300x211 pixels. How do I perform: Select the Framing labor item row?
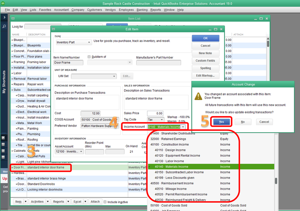tap(31, 62)
